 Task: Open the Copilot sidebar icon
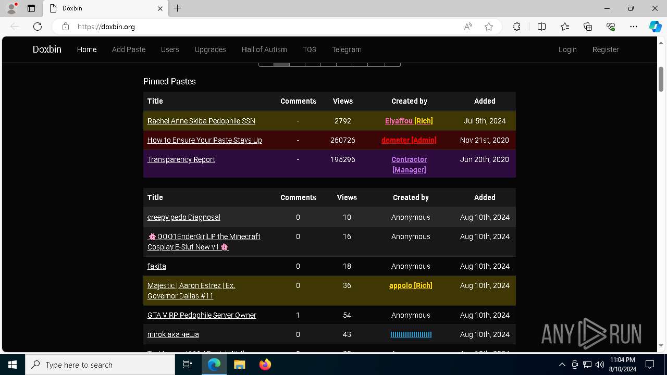pyautogui.click(x=655, y=27)
